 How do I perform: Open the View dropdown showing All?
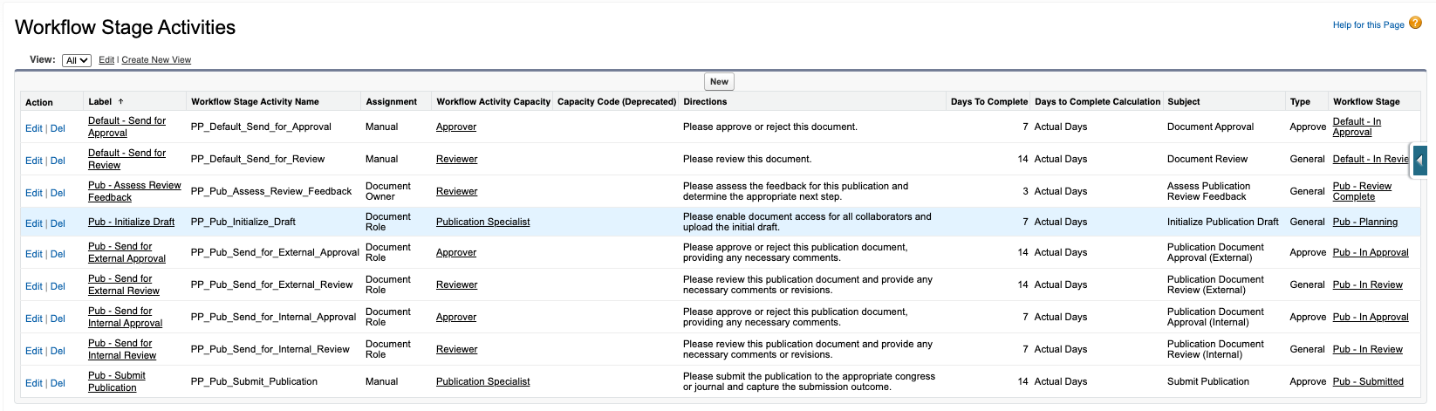pos(77,60)
